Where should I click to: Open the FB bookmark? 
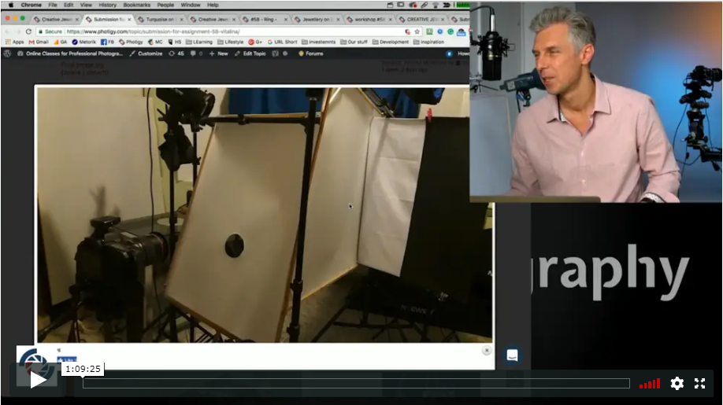pyautogui.click(x=107, y=42)
